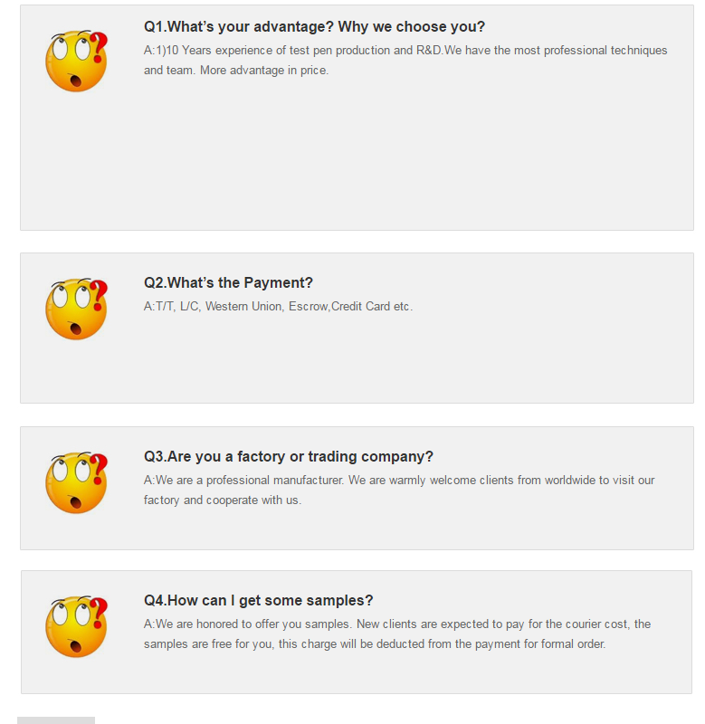This screenshot has width=705, height=724.
Task: Click the puzzled emoji icon next to Q2
Action: tap(76, 309)
